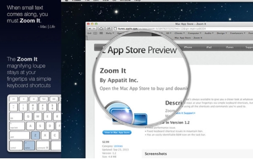The width and height of the screenshot is (253, 163).
Task: Click the $2.99 price text
Action: click(106, 142)
